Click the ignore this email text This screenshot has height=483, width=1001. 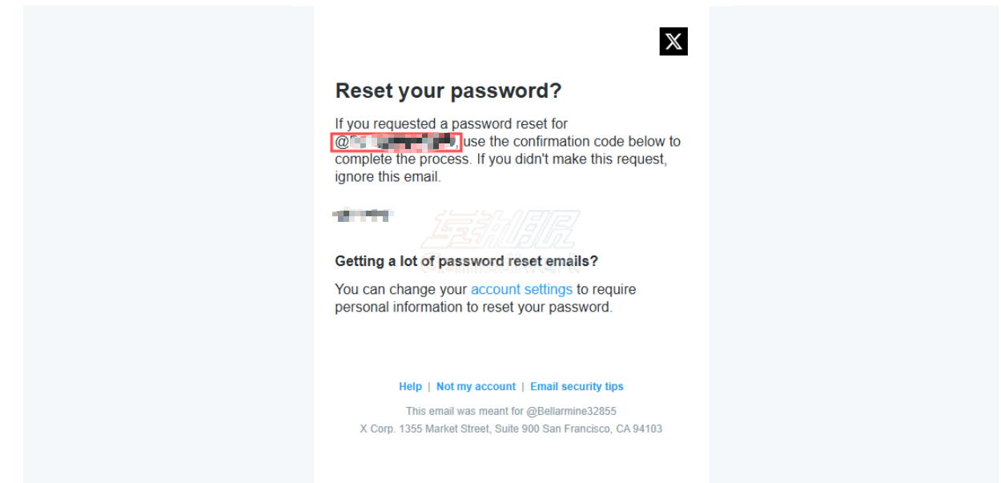pos(388,177)
